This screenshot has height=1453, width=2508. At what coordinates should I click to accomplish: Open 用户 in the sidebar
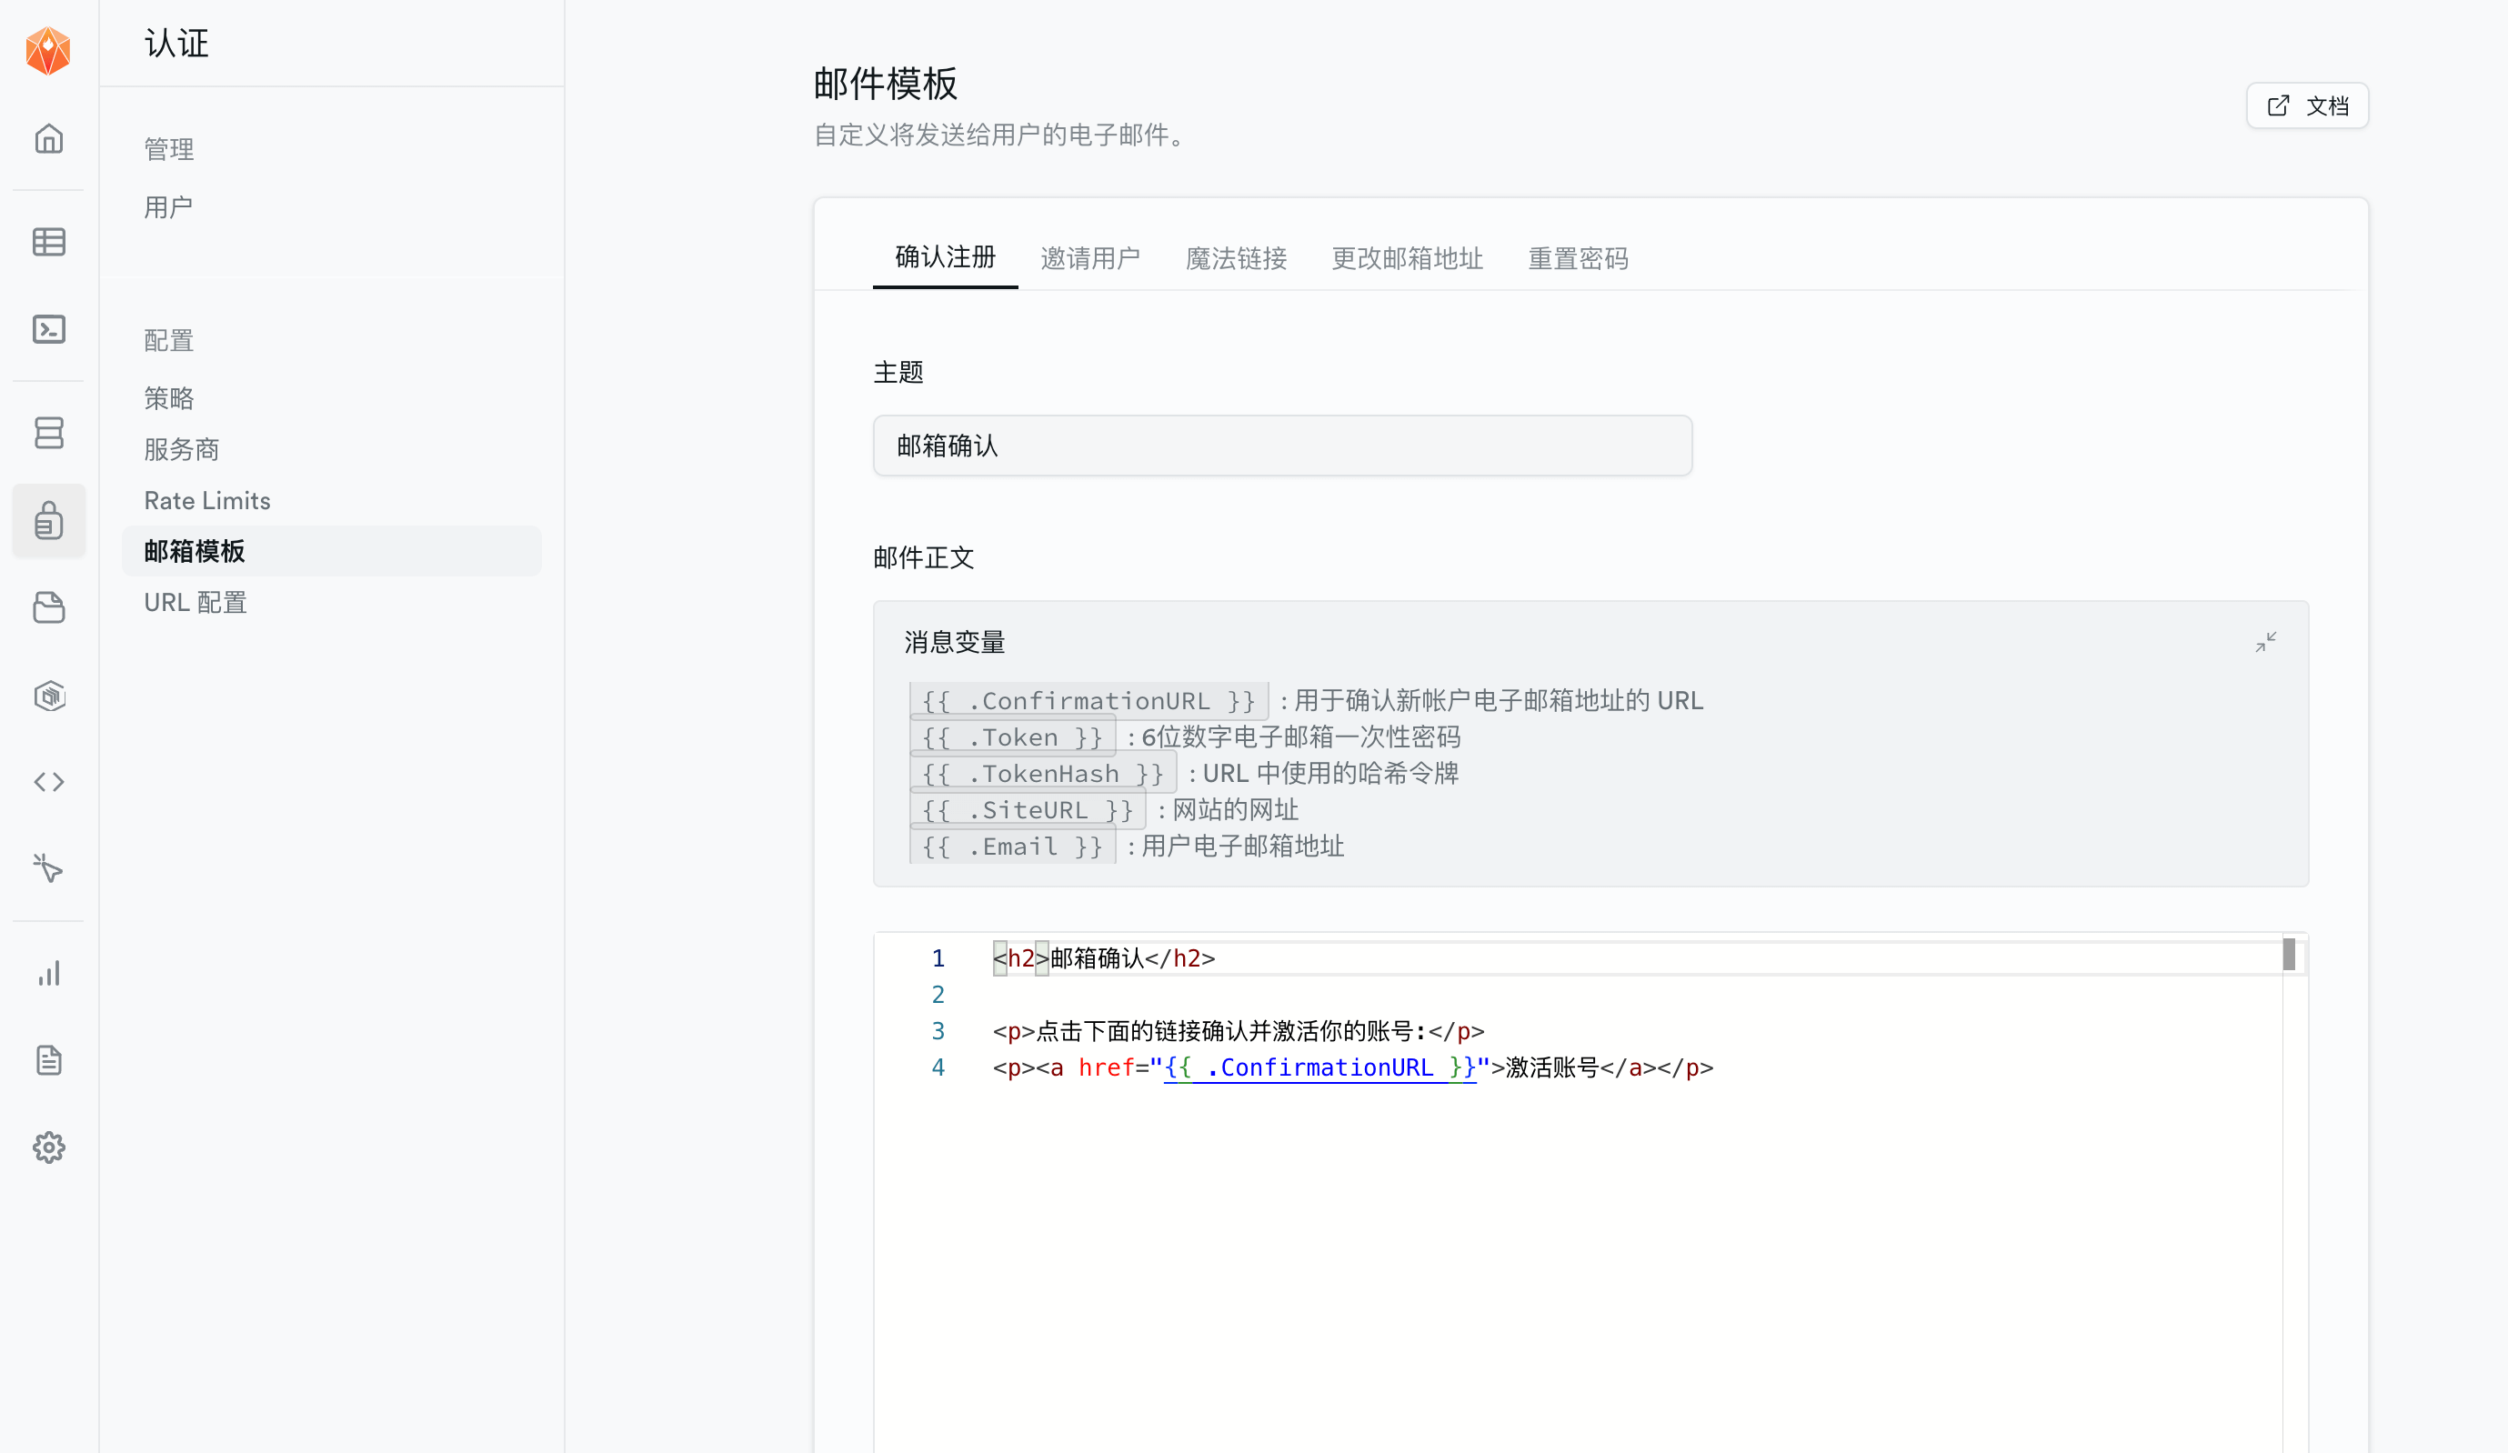168,207
